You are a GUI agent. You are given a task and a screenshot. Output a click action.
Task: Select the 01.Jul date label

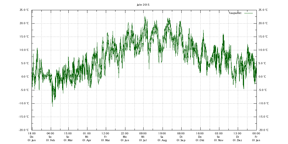click(x=143, y=140)
